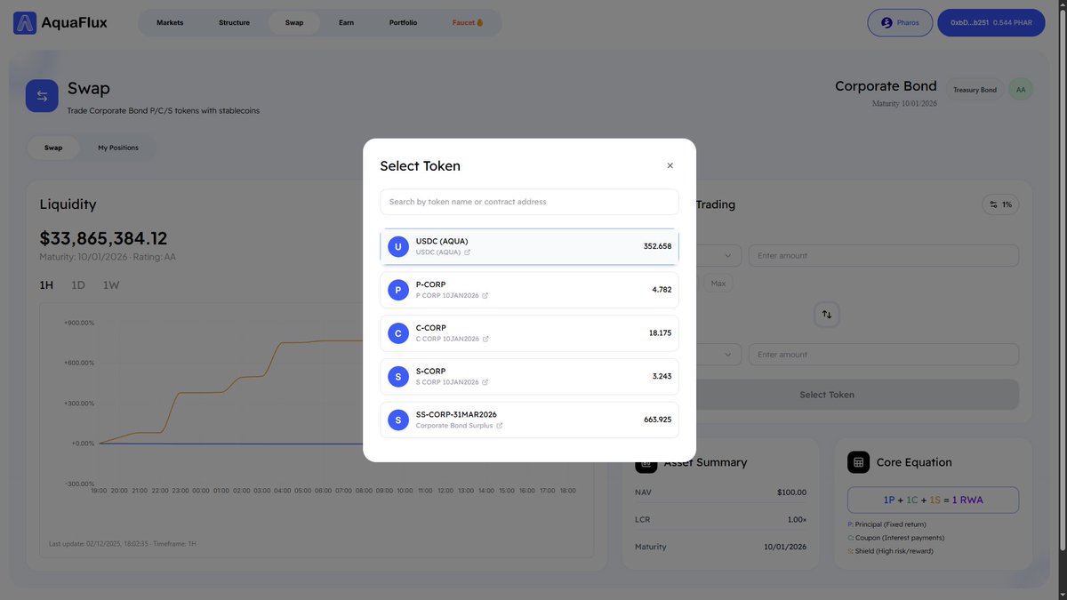Click the SS-CORP-31MAR2026 token icon

coord(397,420)
